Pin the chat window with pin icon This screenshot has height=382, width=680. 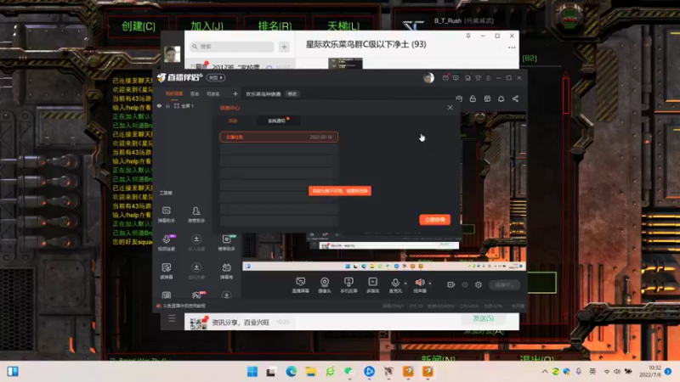(468, 36)
